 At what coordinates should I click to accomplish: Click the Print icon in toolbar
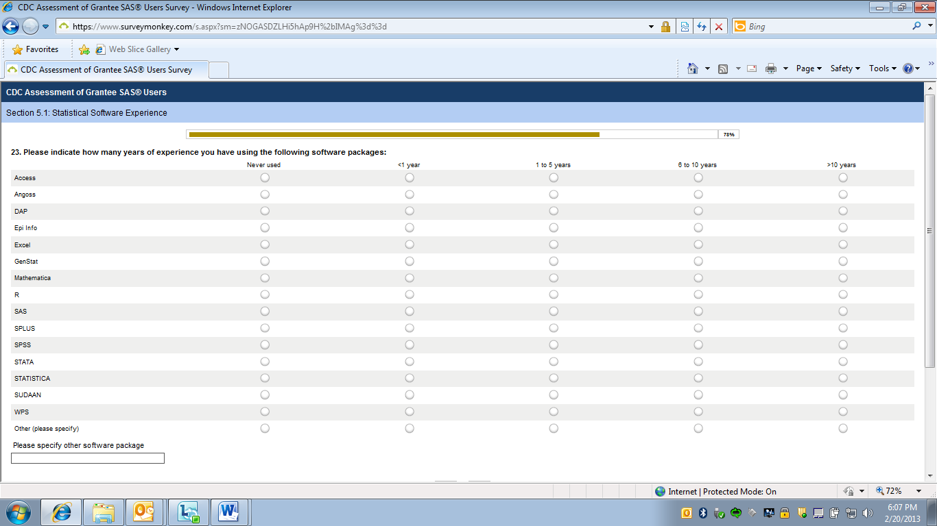click(771, 68)
